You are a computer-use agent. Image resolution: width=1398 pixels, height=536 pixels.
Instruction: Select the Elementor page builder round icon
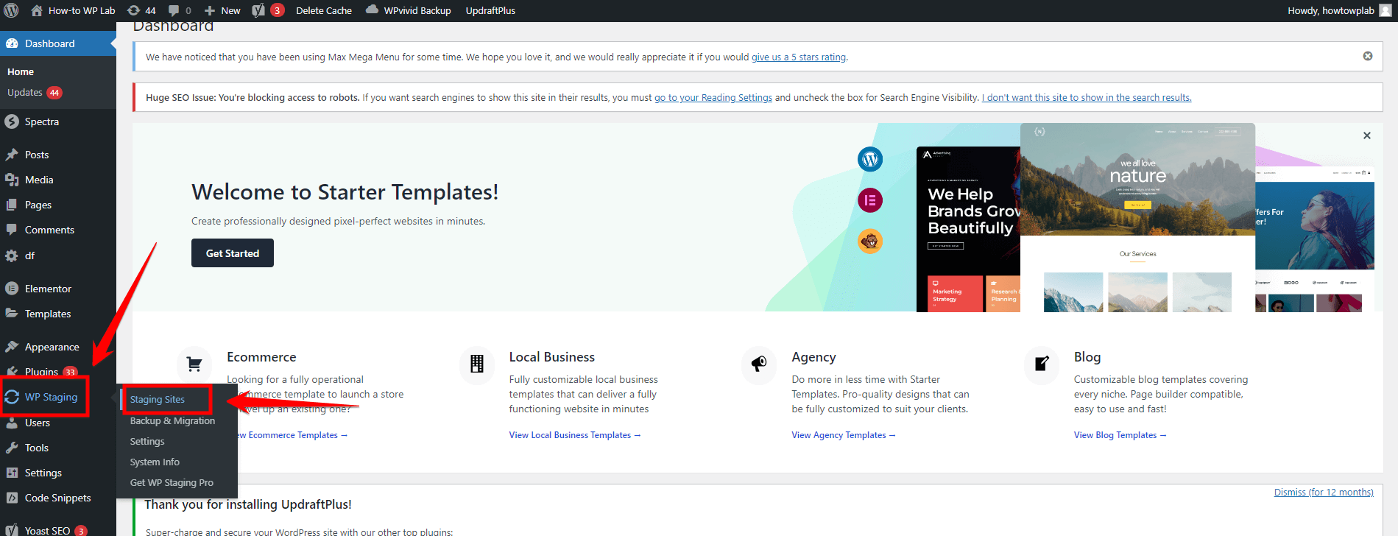(x=869, y=200)
